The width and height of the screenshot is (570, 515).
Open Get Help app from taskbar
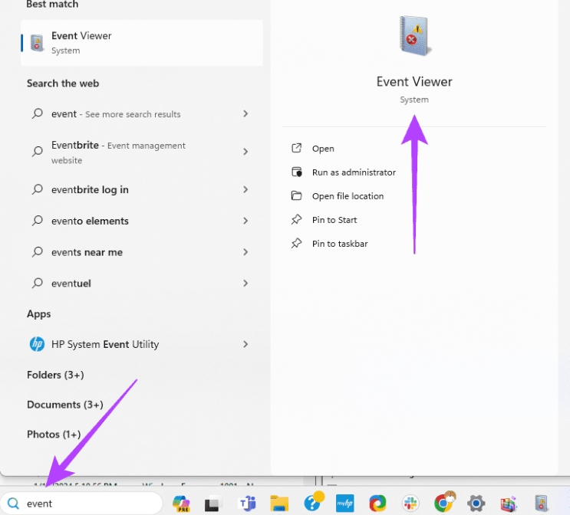point(313,502)
